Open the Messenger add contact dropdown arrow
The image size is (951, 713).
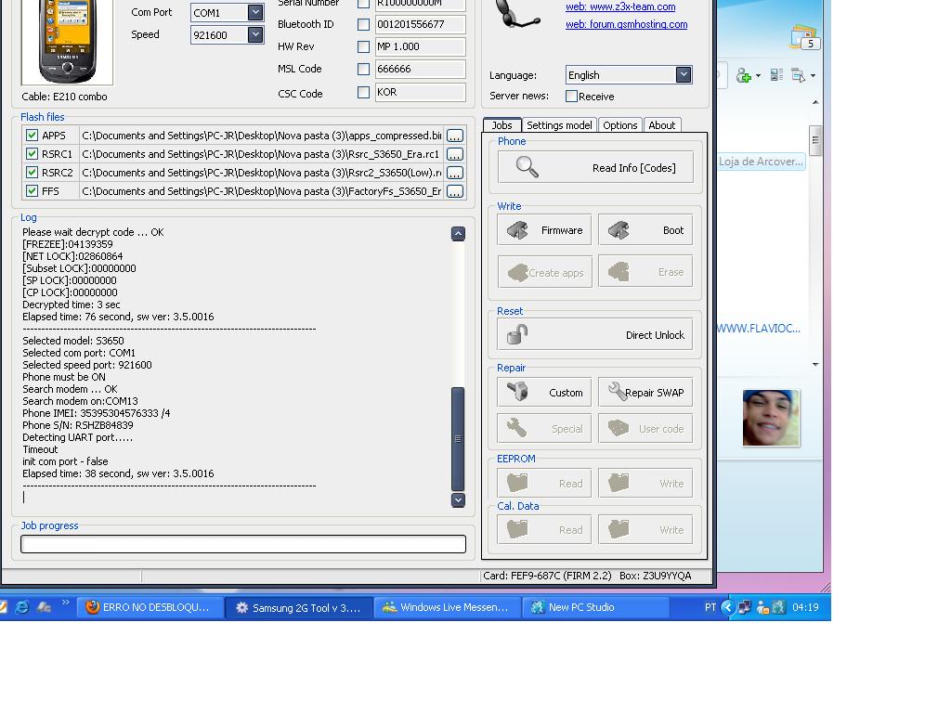click(x=758, y=76)
